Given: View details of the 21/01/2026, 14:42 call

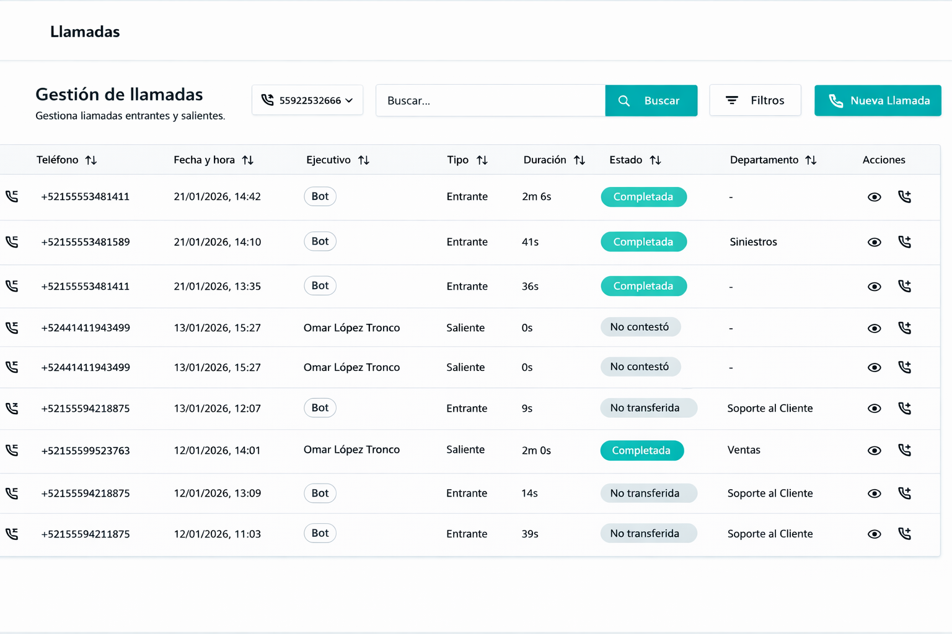Looking at the screenshot, I should pos(874,197).
